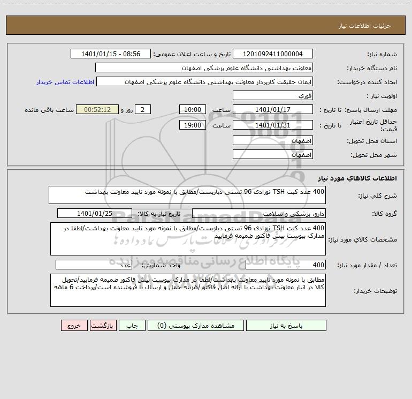Click the remaining days field 2
This screenshot has width=412, height=399.
pos(143,110)
